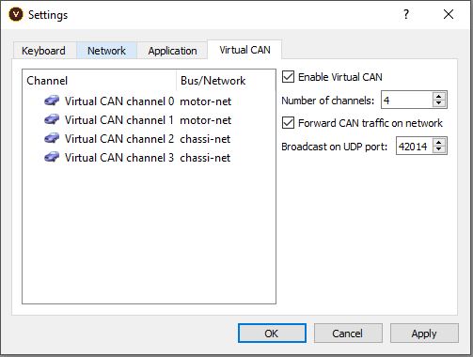
Task: Select the Virtual CAN channel 2 row text
Action: tap(119, 139)
